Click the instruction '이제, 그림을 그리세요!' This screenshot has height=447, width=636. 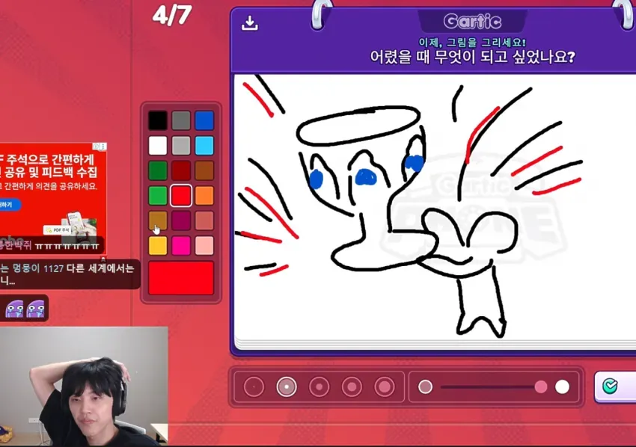coord(472,42)
